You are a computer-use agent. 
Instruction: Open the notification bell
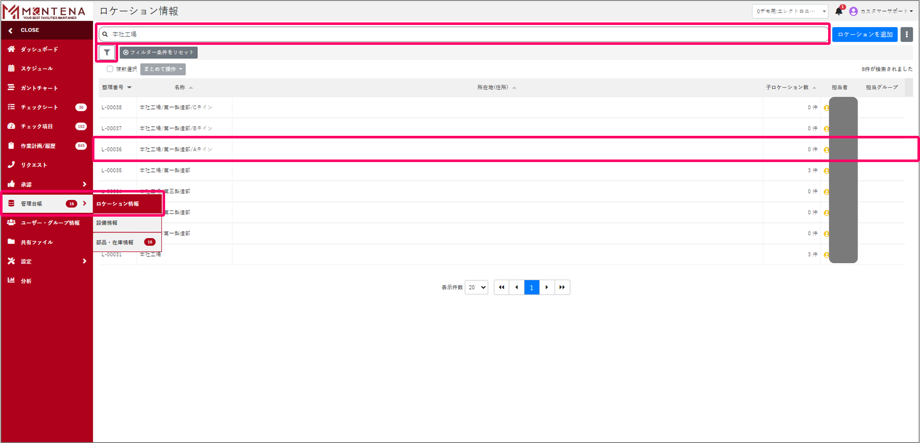coord(838,11)
